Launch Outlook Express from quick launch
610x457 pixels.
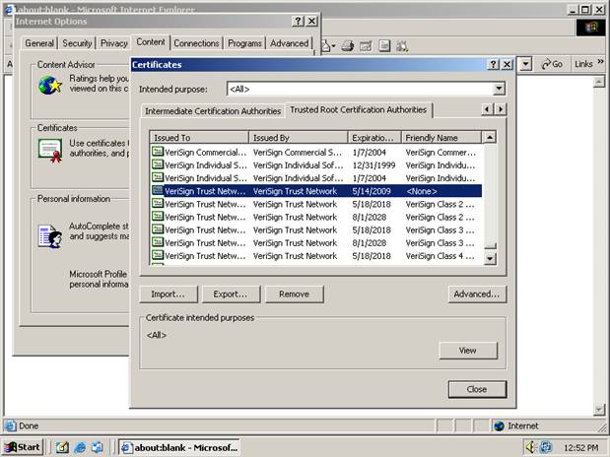click(98, 448)
